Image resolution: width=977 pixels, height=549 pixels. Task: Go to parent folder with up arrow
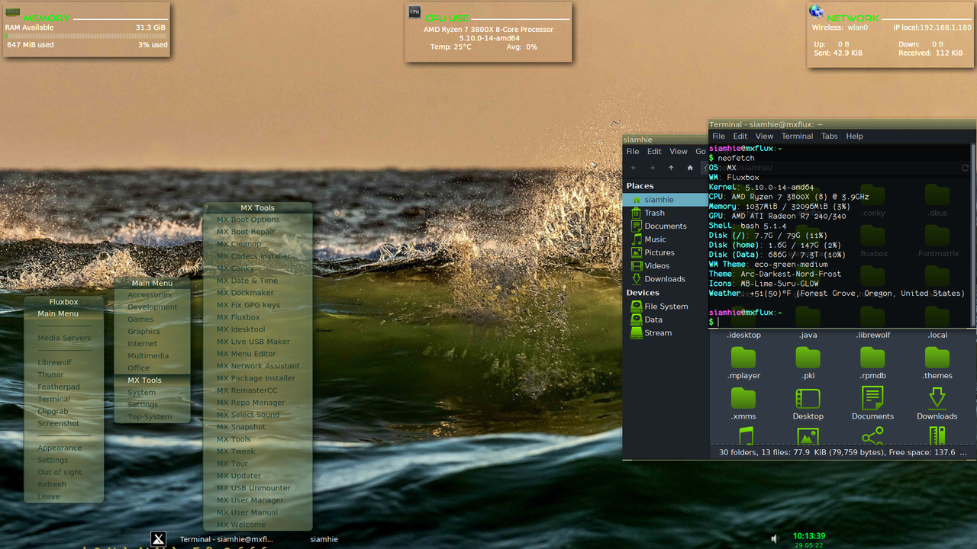pos(671,168)
